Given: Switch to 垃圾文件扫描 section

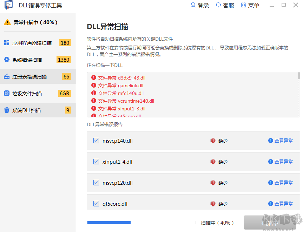Looking at the screenshot, I should [38, 93].
